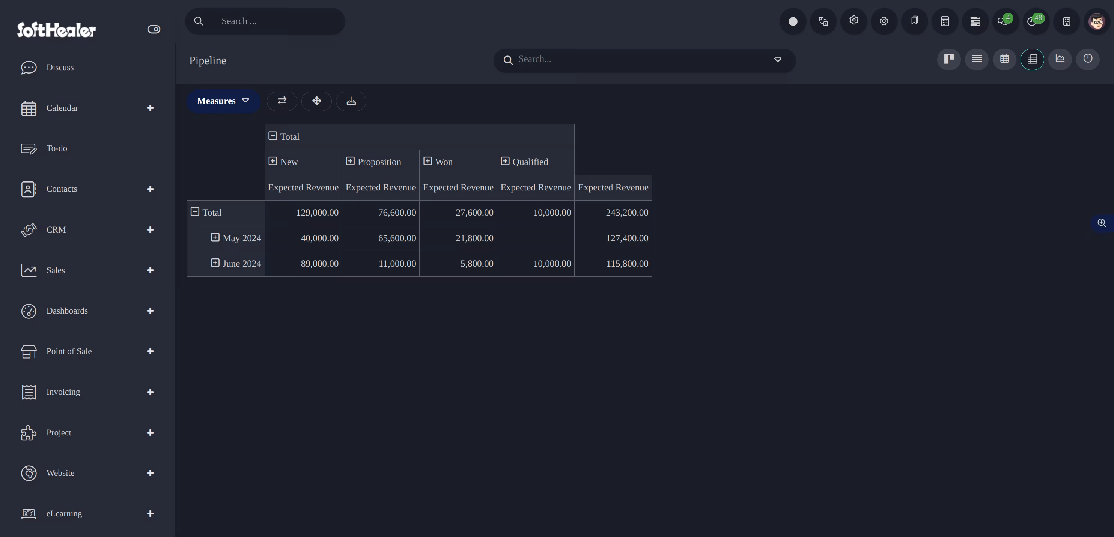
Task: Toggle the round white circle theme button
Action: pos(793,21)
